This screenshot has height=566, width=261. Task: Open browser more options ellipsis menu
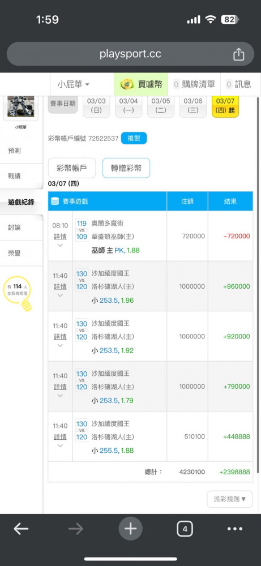[x=235, y=529]
